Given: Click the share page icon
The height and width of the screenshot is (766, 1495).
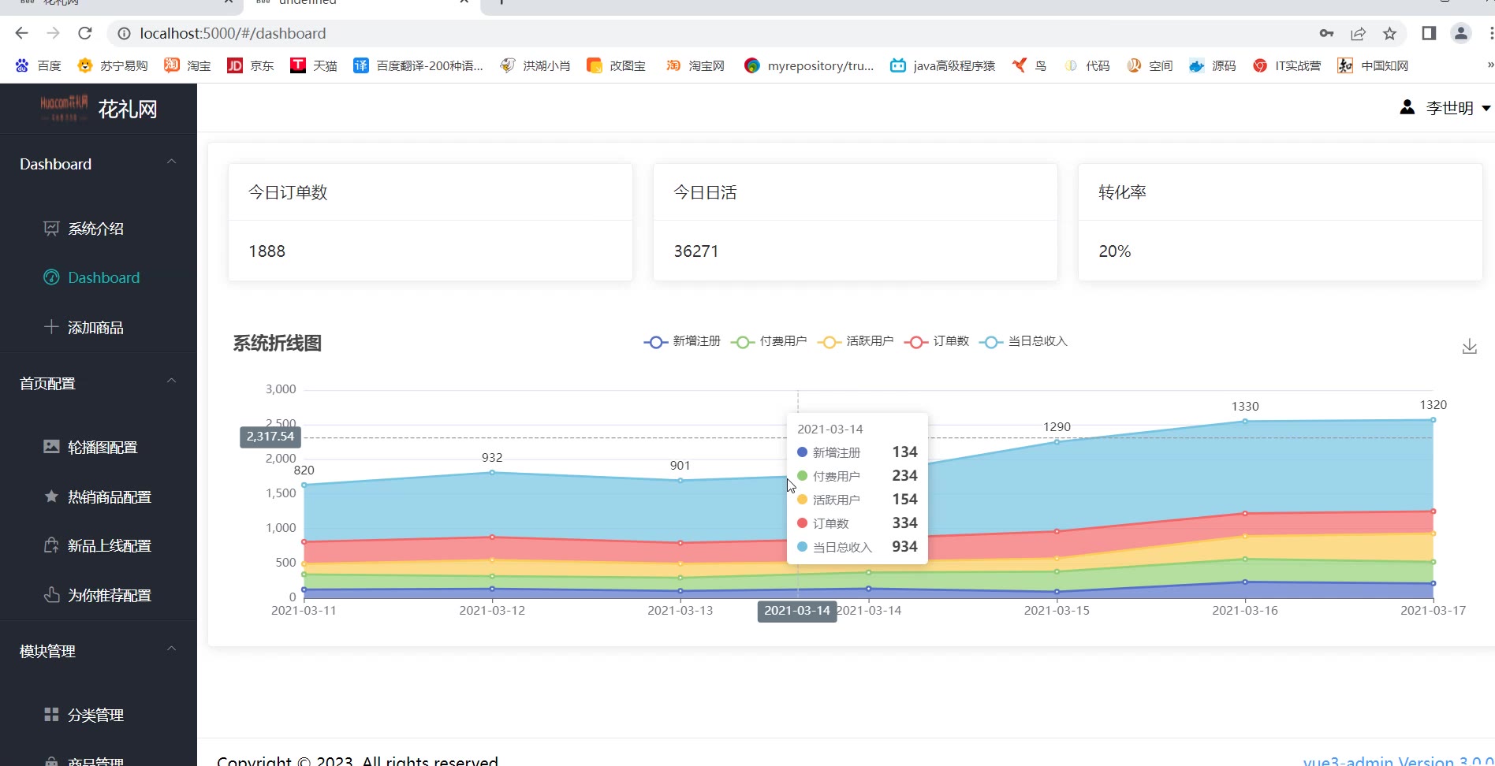Looking at the screenshot, I should tap(1358, 33).
